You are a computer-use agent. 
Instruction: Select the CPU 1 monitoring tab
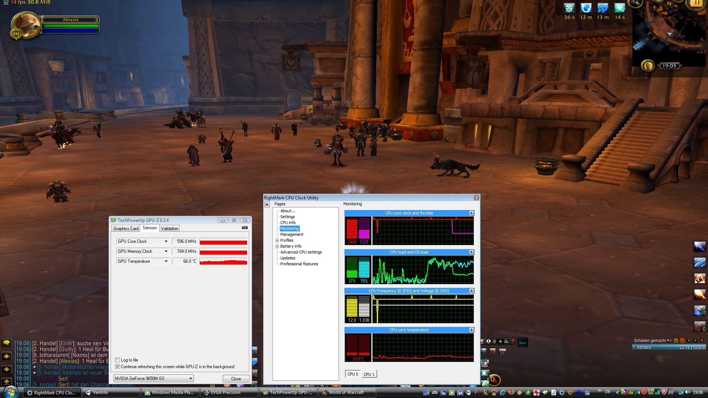pos(369,374)
